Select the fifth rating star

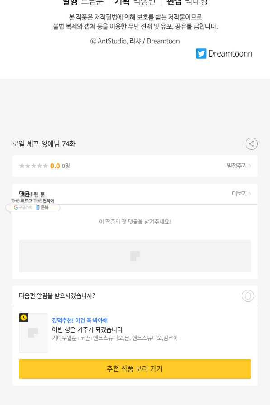click(x=45, y=166)
